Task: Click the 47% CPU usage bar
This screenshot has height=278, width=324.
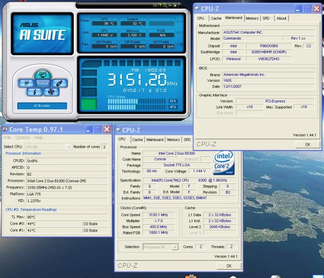Action: click(136, 107)
